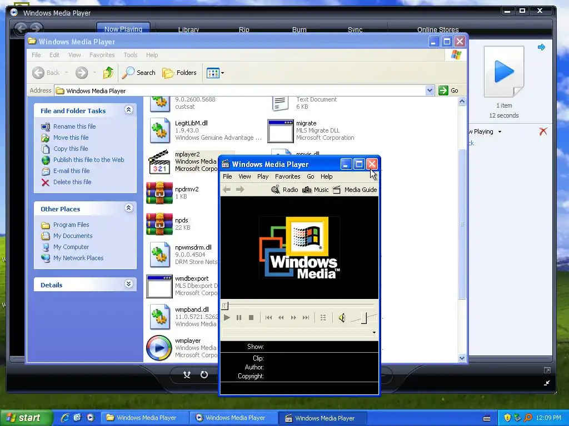Open the Address bar dropdown in Explorer
Image resolution: width=569 pixels, height=426 pixels.
point(430,90)
